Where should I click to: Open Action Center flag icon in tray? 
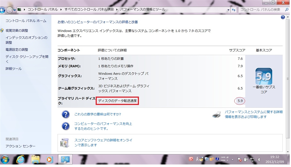tap(239, 160)
